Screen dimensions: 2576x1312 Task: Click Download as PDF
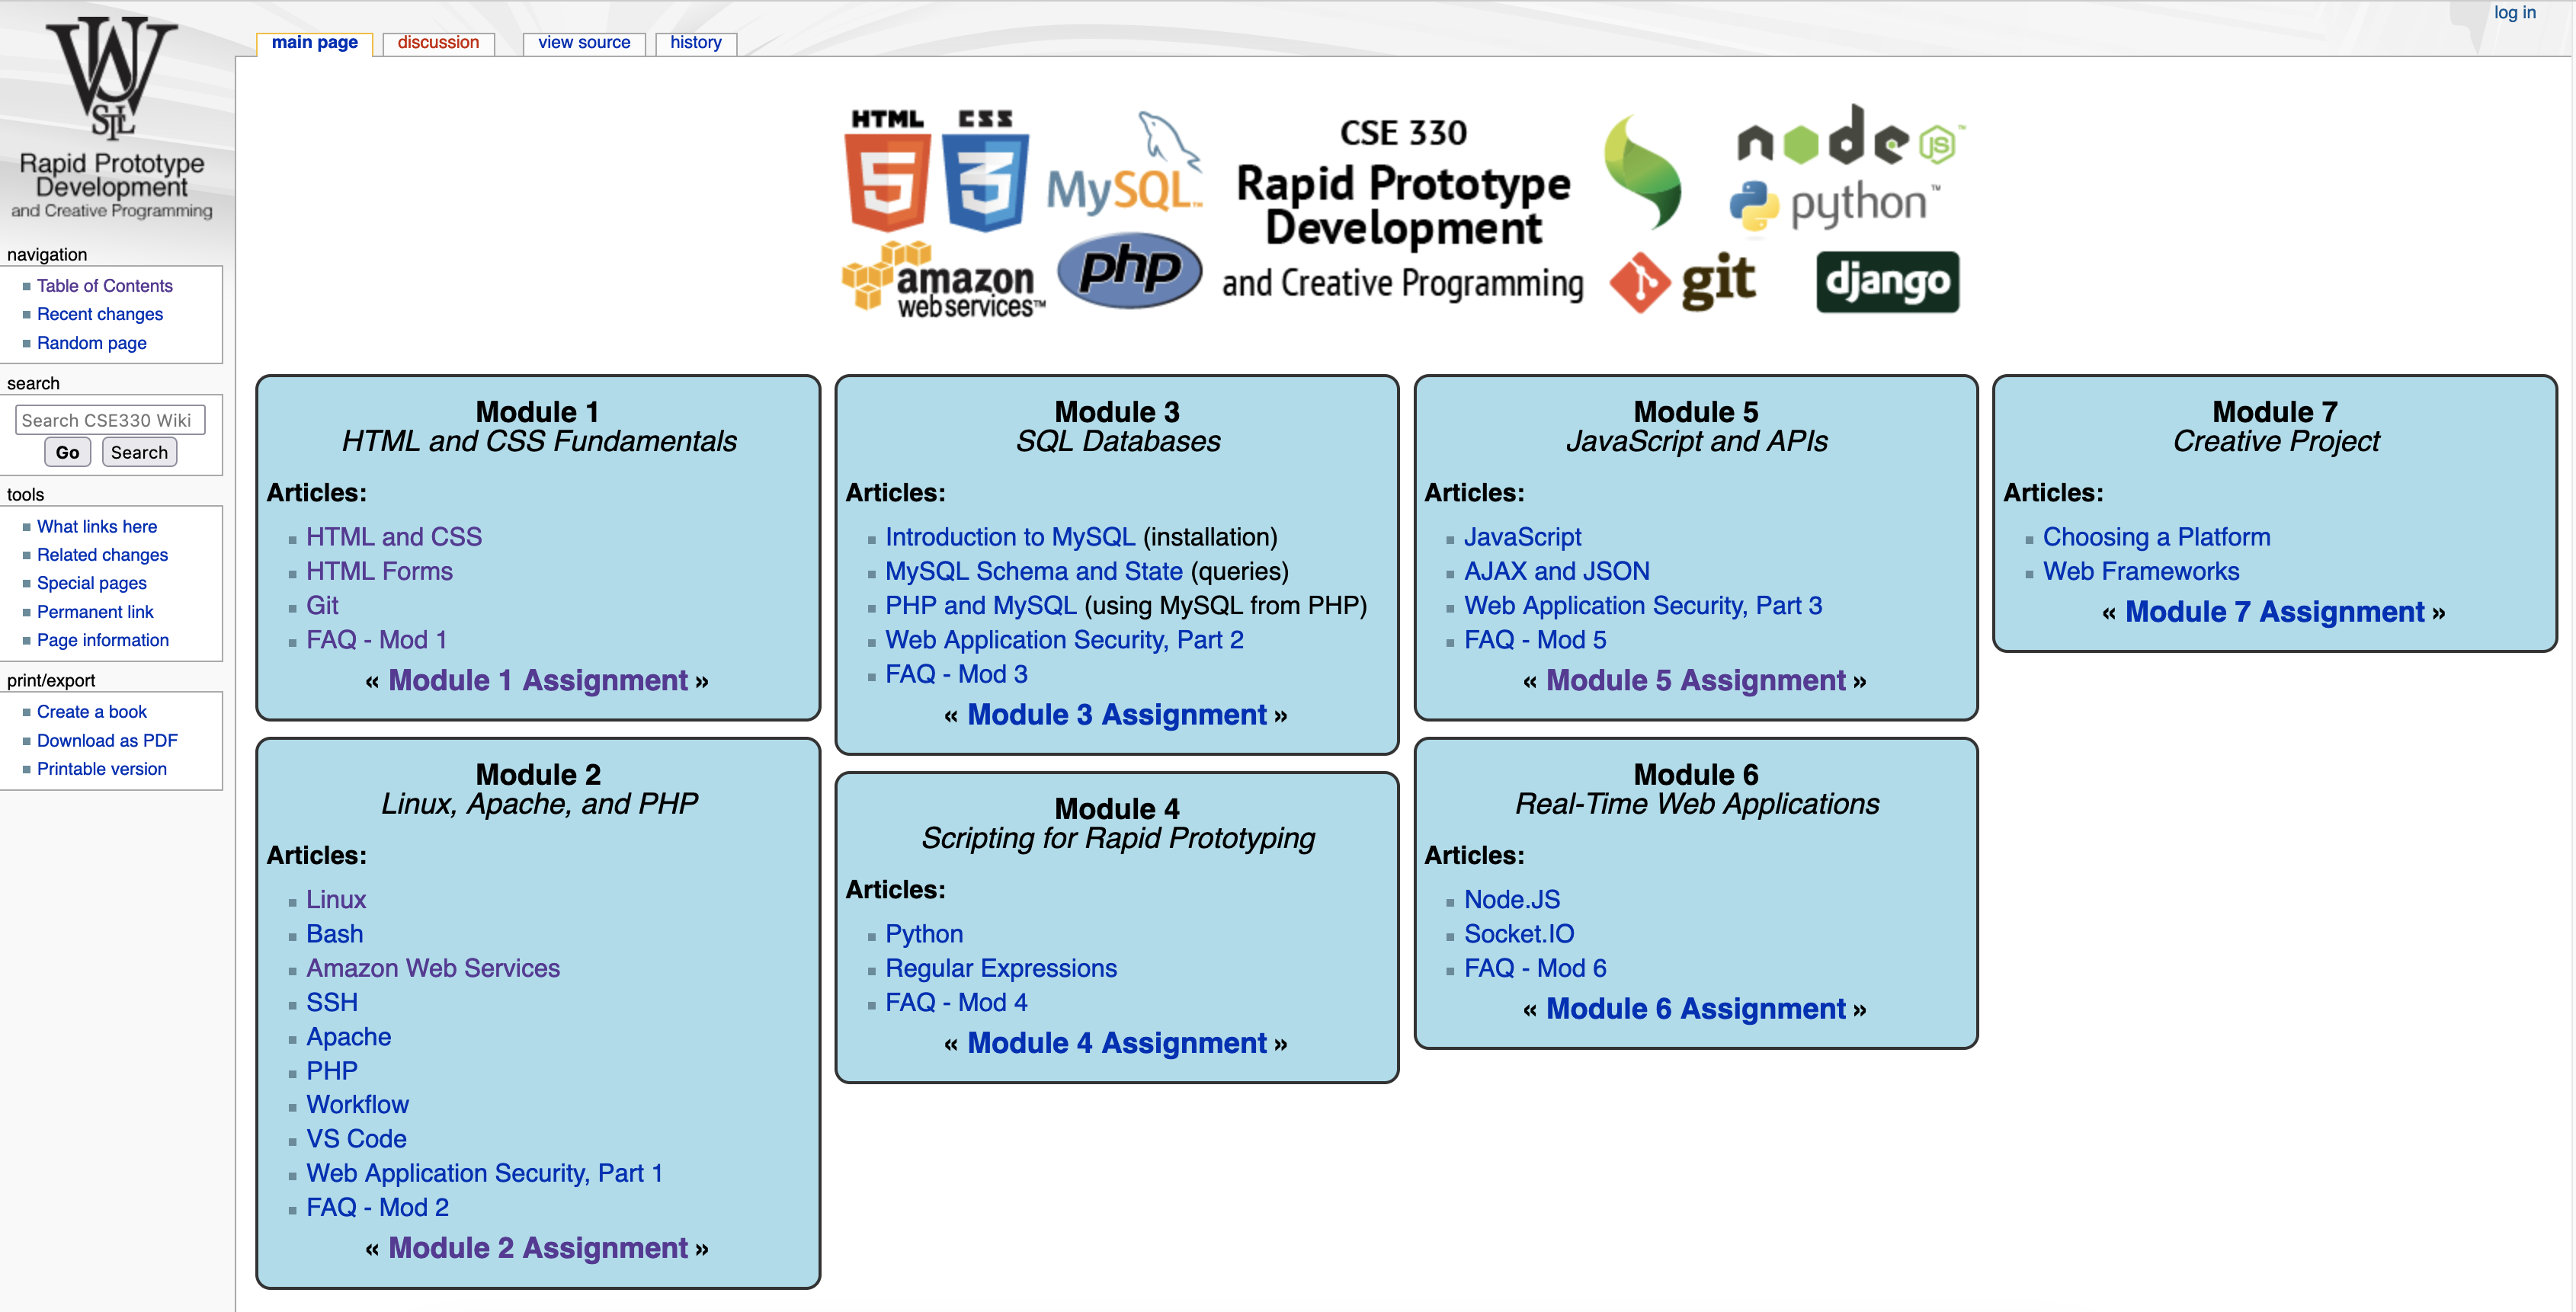click(107, 741)
